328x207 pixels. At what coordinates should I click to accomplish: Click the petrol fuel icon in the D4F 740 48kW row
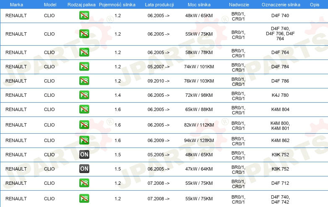tap(84, 16)
